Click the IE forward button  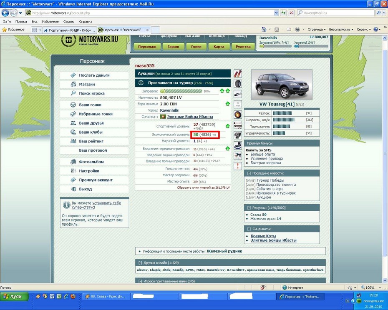(14, 12)
